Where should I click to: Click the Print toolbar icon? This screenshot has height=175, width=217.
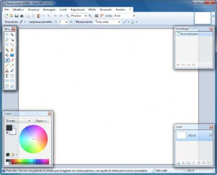coord(22,16)
